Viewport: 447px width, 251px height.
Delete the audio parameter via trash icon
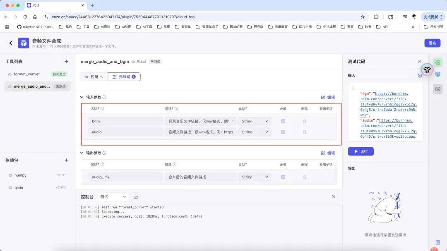[305, 132]
